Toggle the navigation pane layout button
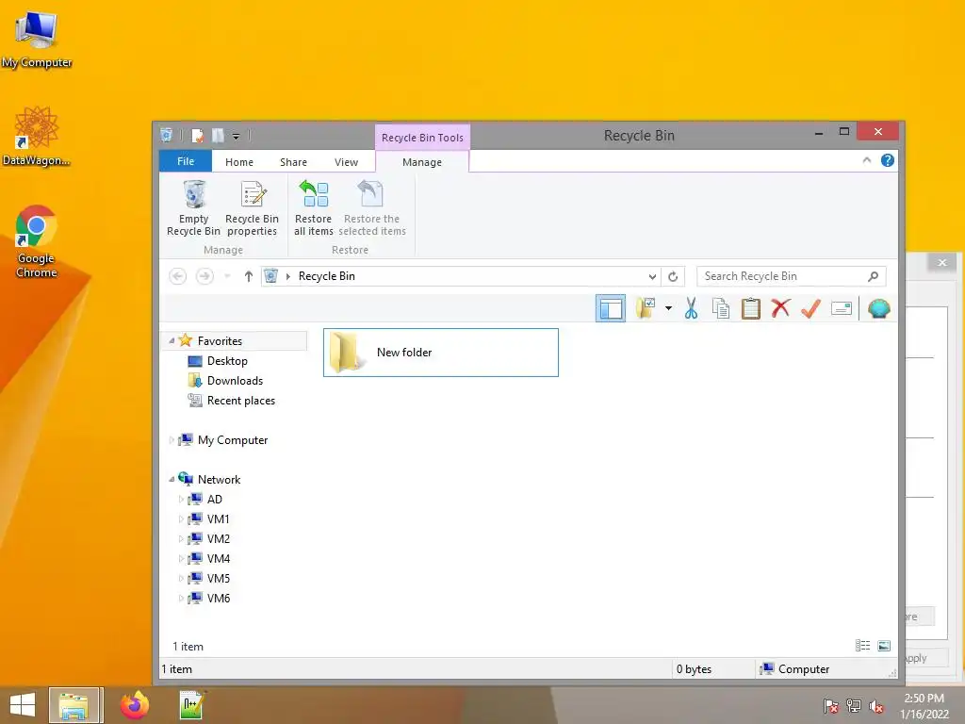This screenshot has height=724, width=965. [x=611, y=308]
